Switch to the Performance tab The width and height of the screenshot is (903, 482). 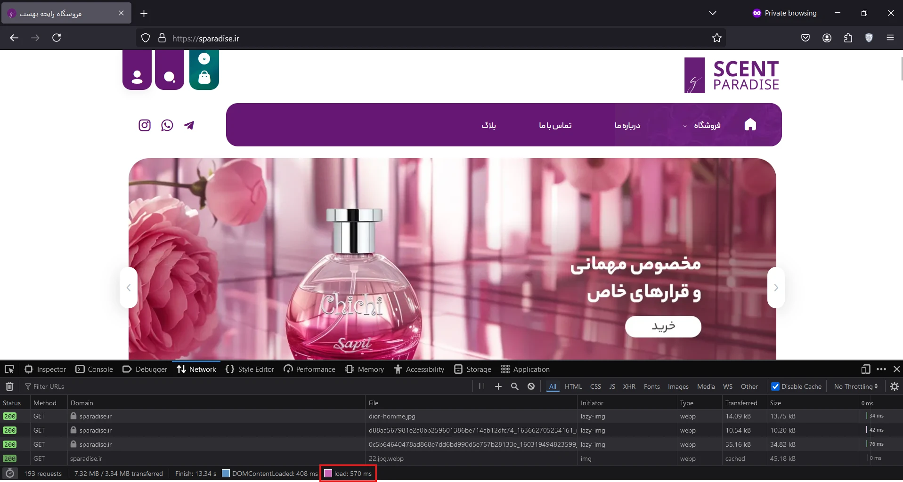tap(309, 369)
